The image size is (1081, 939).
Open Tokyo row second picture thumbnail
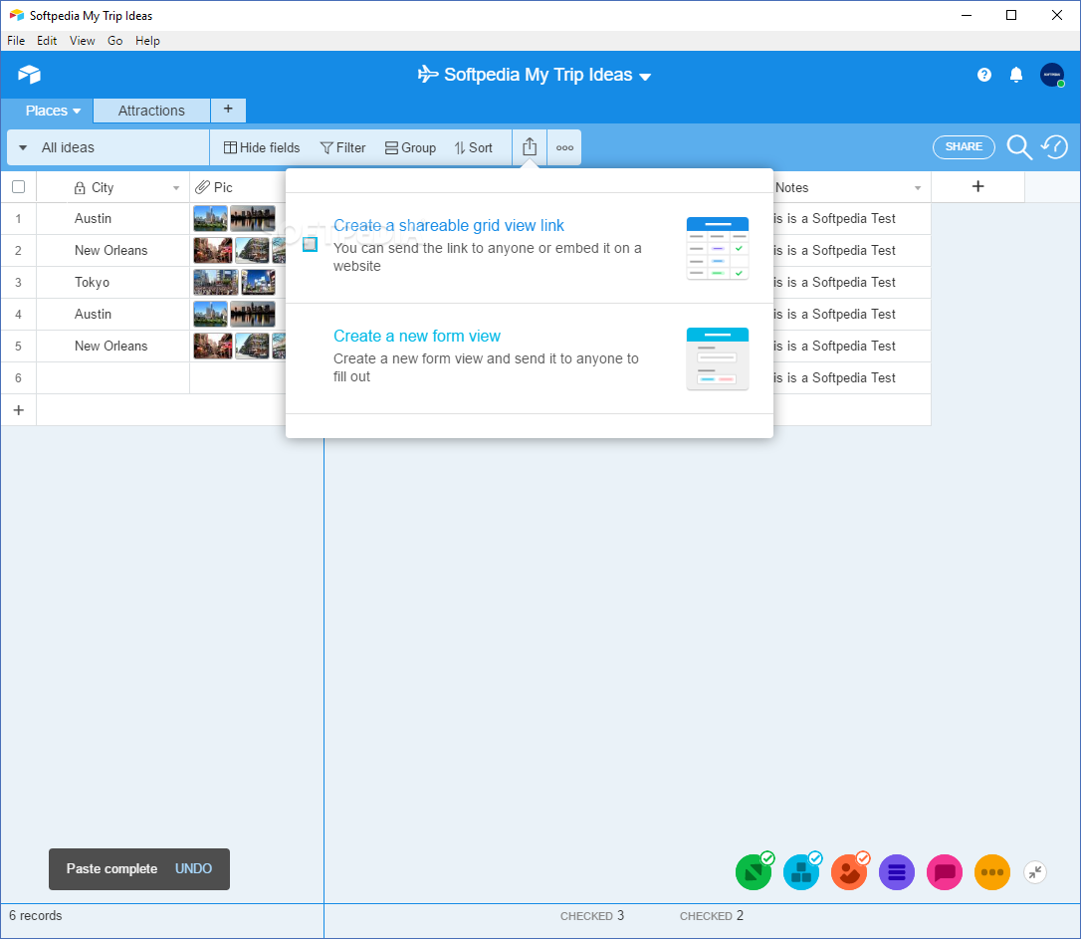[258, 282]
